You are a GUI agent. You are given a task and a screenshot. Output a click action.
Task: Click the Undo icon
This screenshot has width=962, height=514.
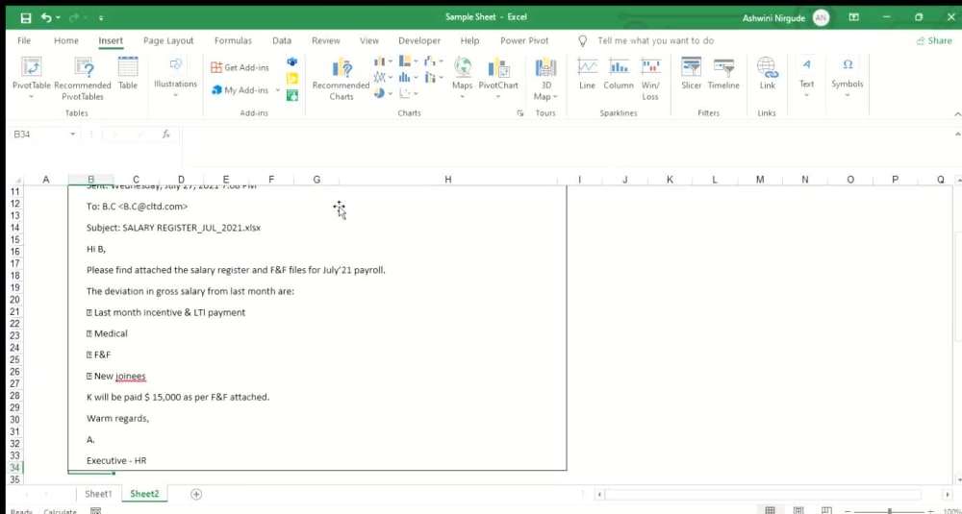pos(46,17)
